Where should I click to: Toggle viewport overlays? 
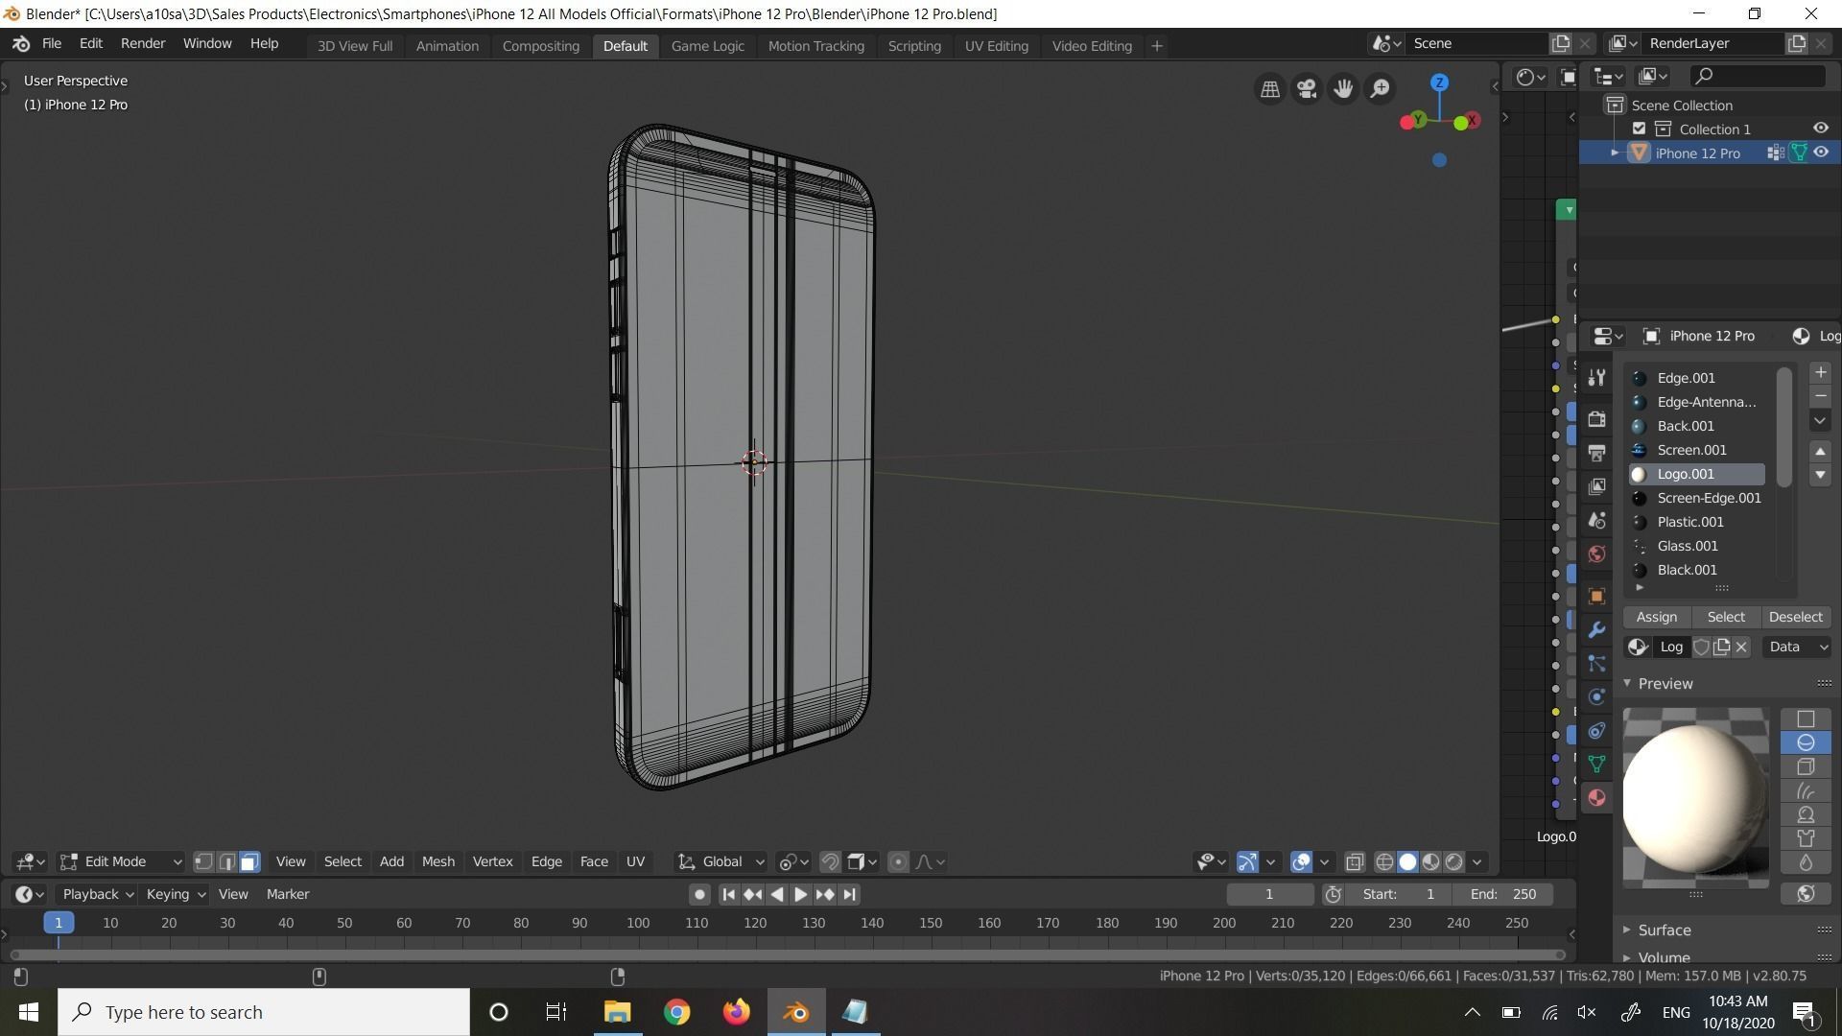1301,861
